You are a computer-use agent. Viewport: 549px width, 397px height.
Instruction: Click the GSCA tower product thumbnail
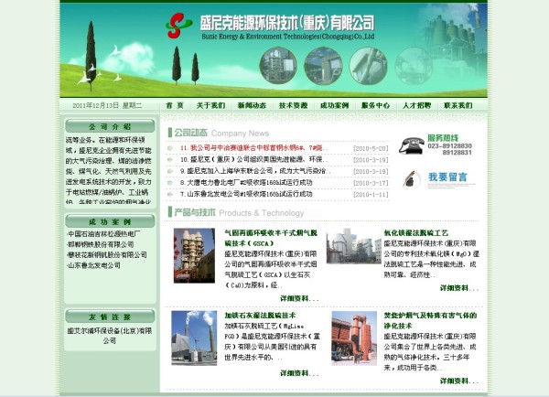click(x=194, y=255)
